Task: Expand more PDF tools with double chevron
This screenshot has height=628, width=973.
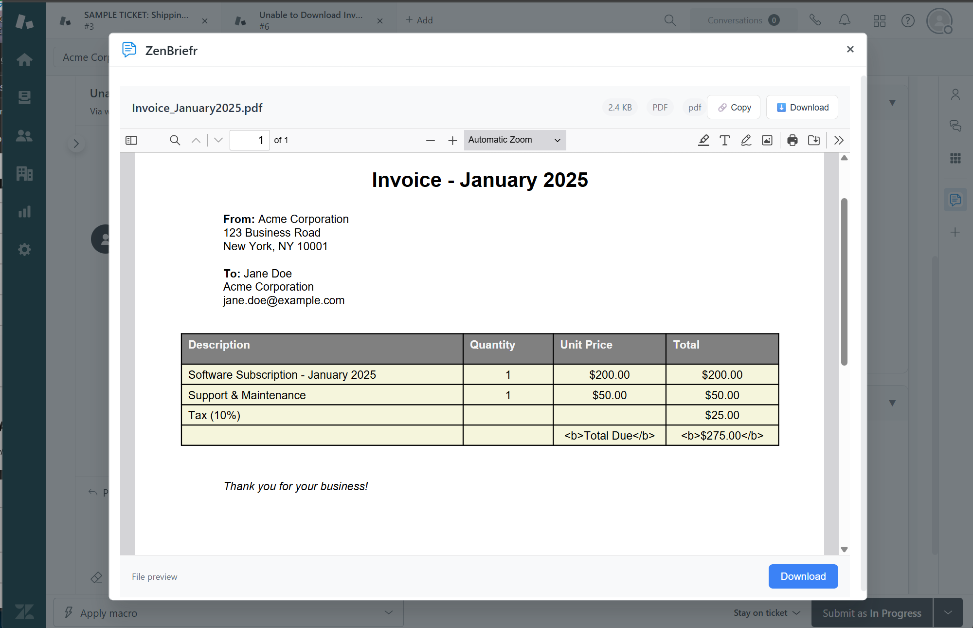Action: pyautogui.click(x=838, y=140)
